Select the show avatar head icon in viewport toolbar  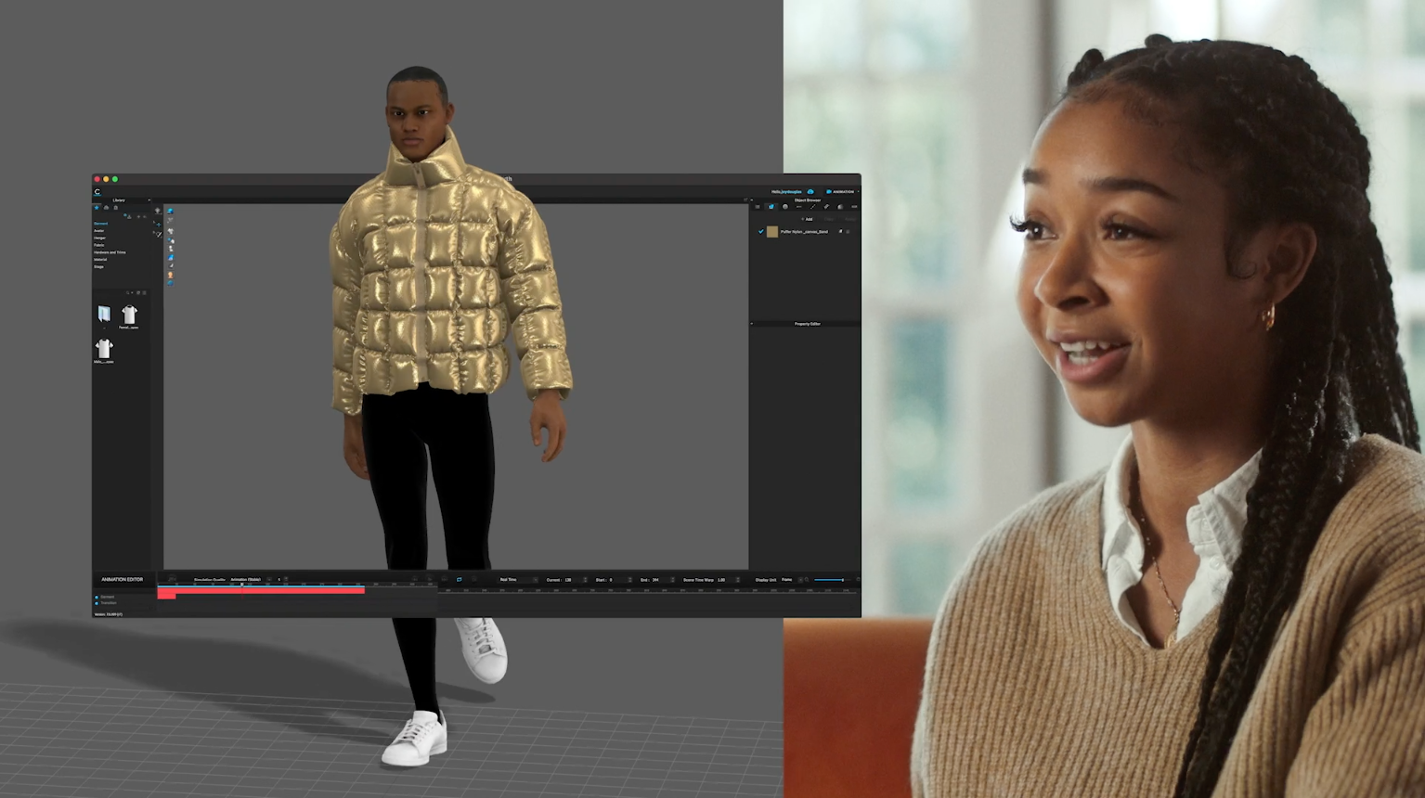(170, 274)
